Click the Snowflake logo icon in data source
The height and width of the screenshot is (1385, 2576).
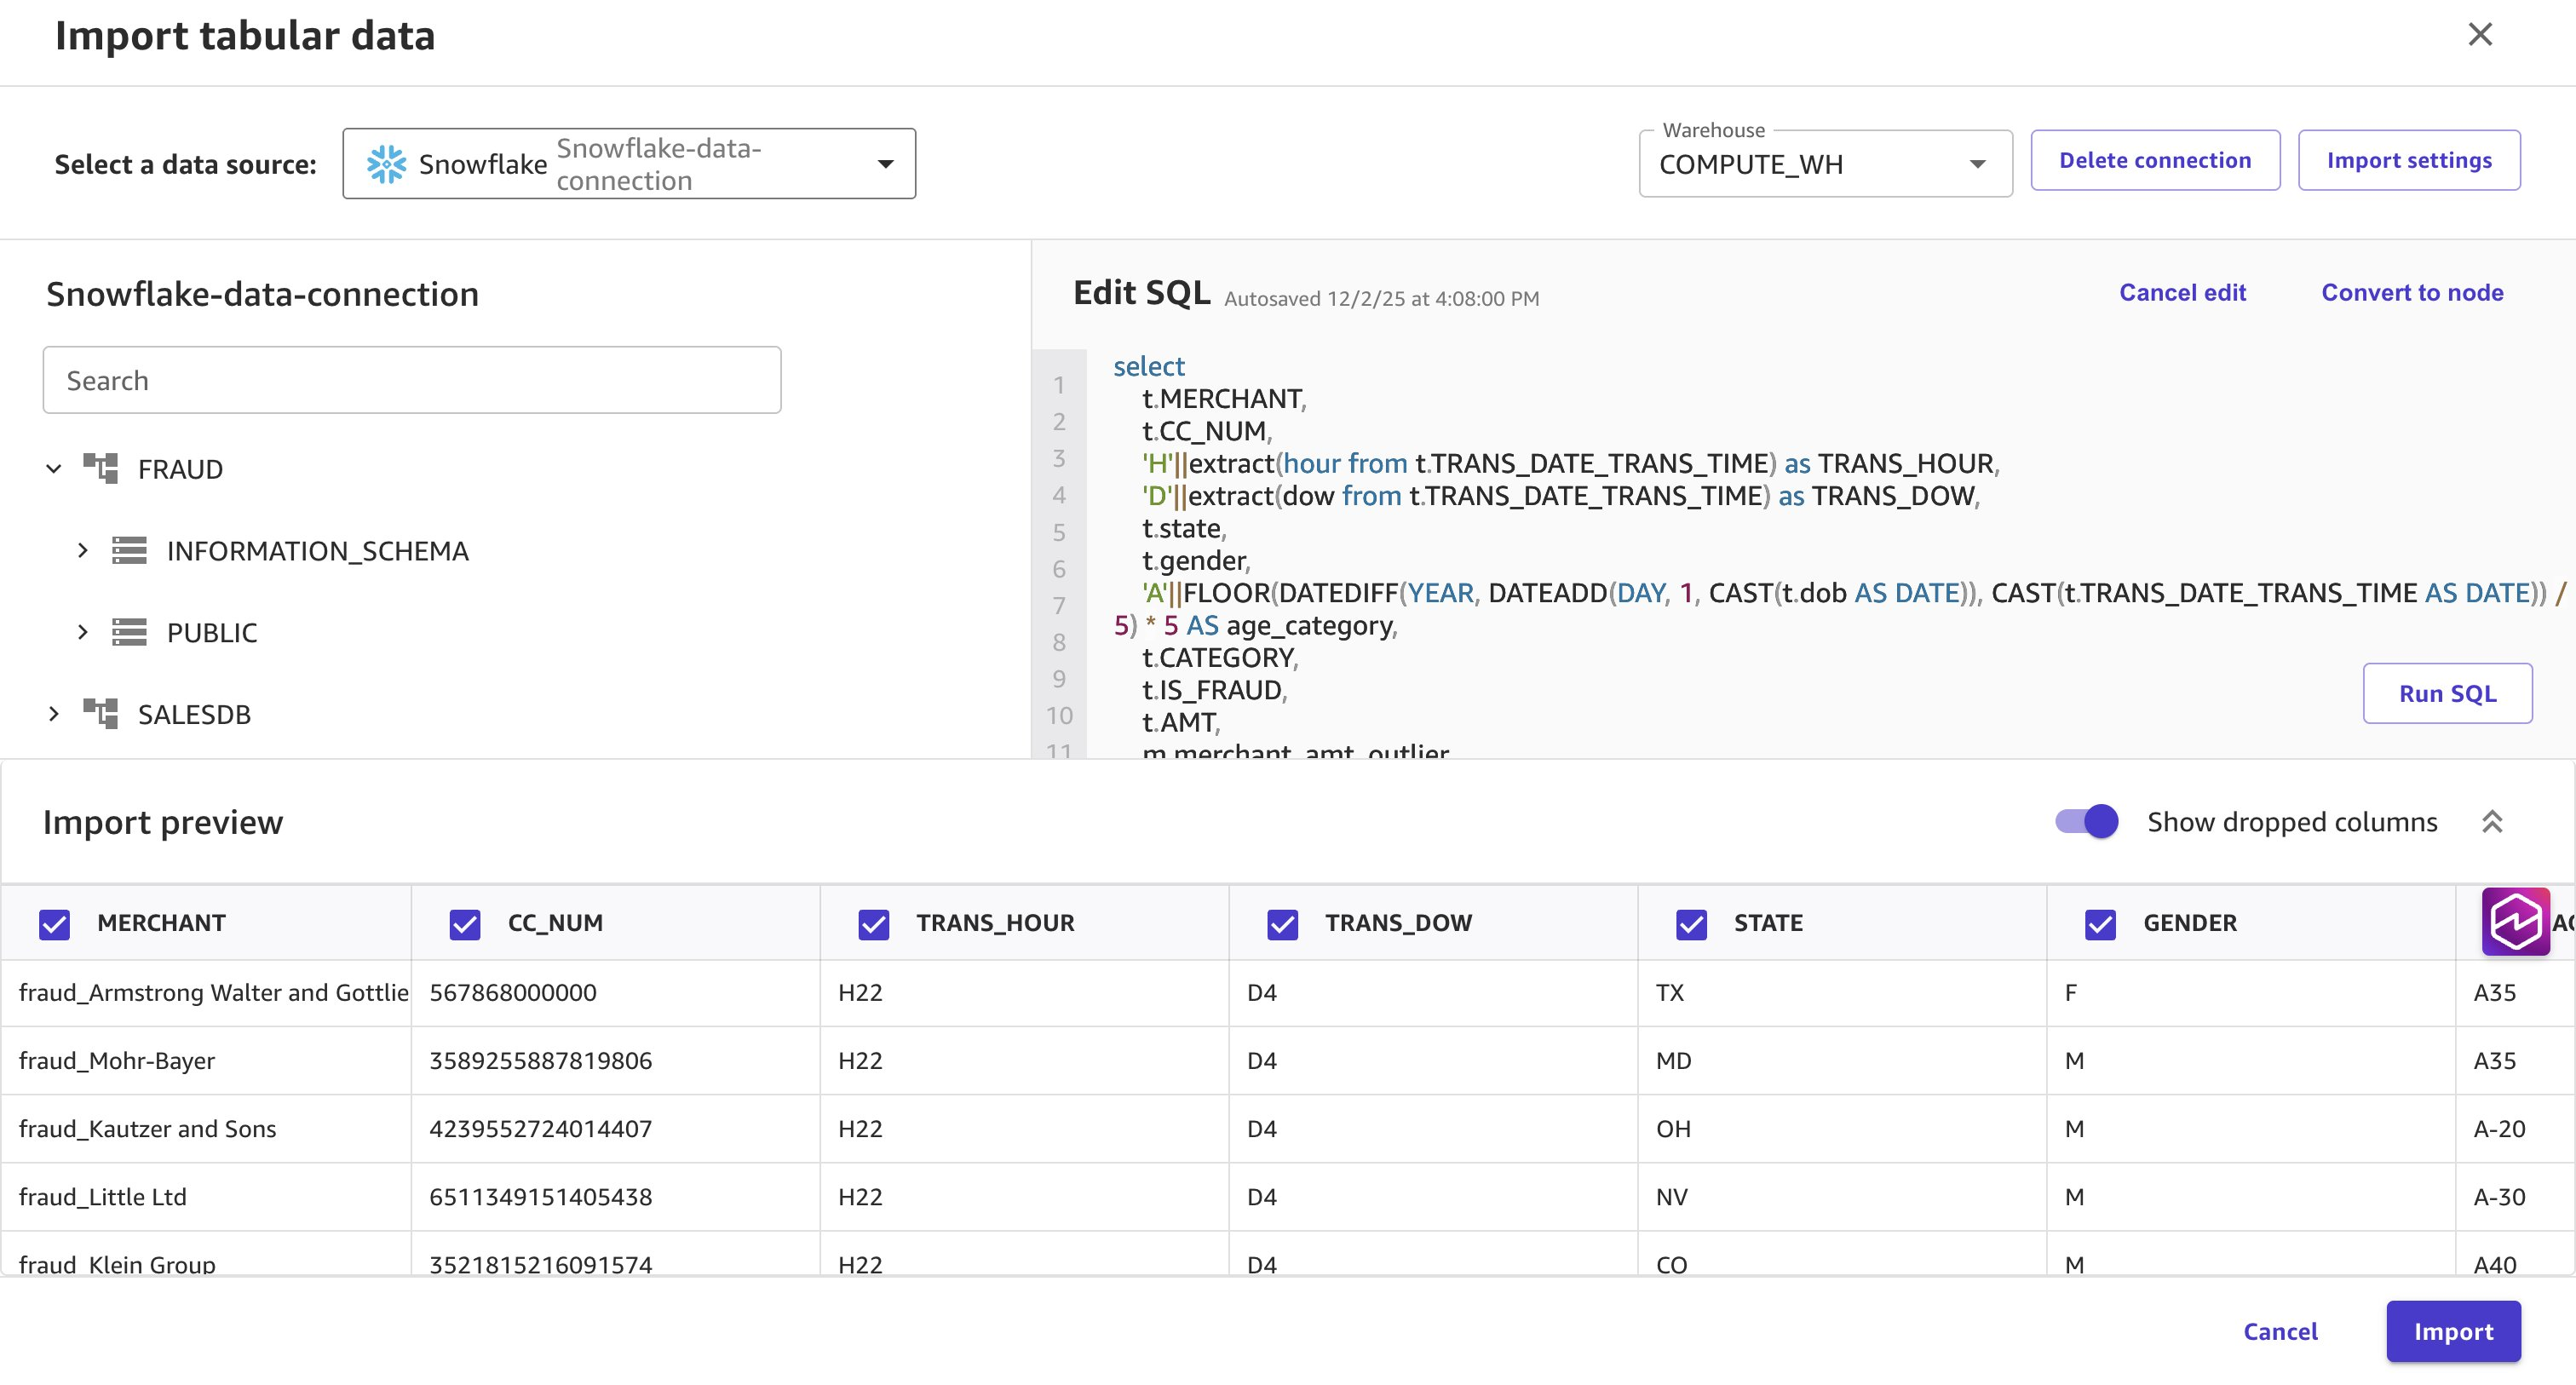(x=387, y=164)
